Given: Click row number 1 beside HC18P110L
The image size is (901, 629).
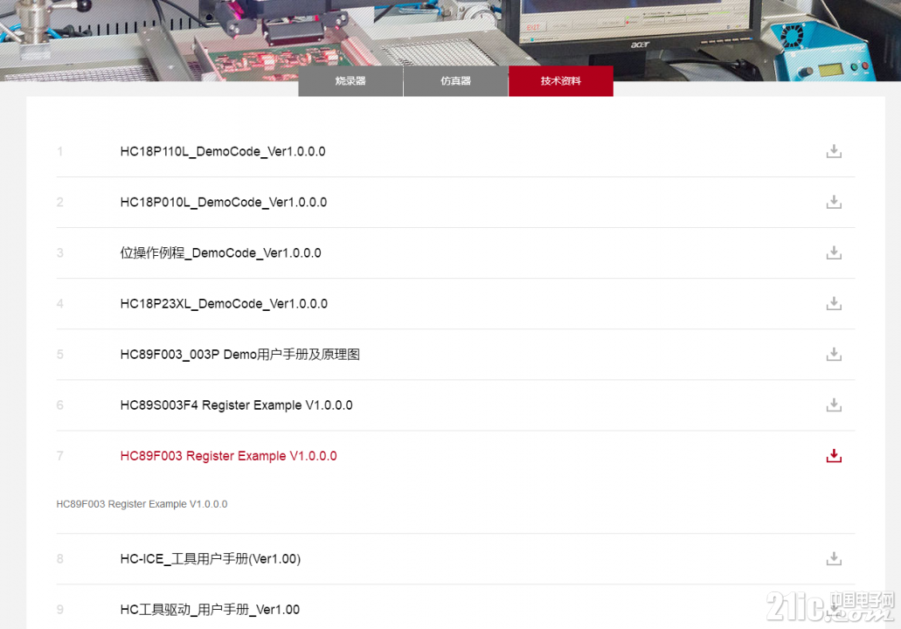Looking at the screenshot, I should [59, 152].
